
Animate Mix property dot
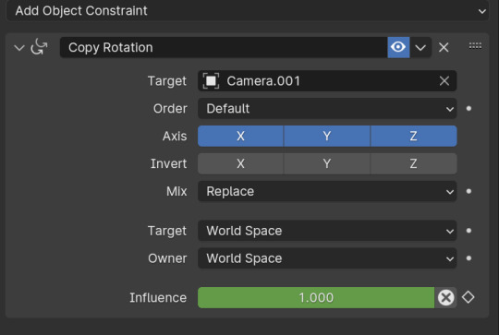click(469, 191)
